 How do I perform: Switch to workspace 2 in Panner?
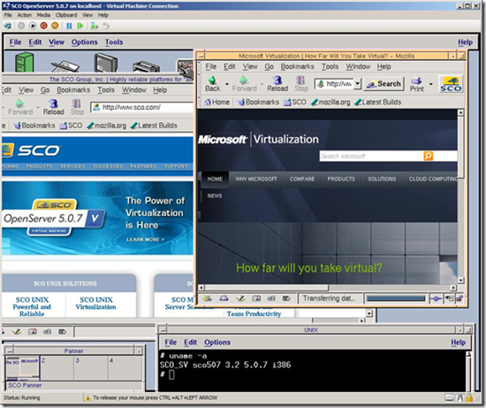57,368
